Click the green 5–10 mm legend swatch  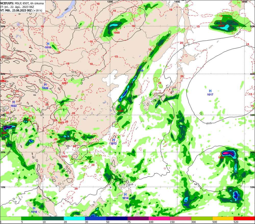tap(32, 218)
